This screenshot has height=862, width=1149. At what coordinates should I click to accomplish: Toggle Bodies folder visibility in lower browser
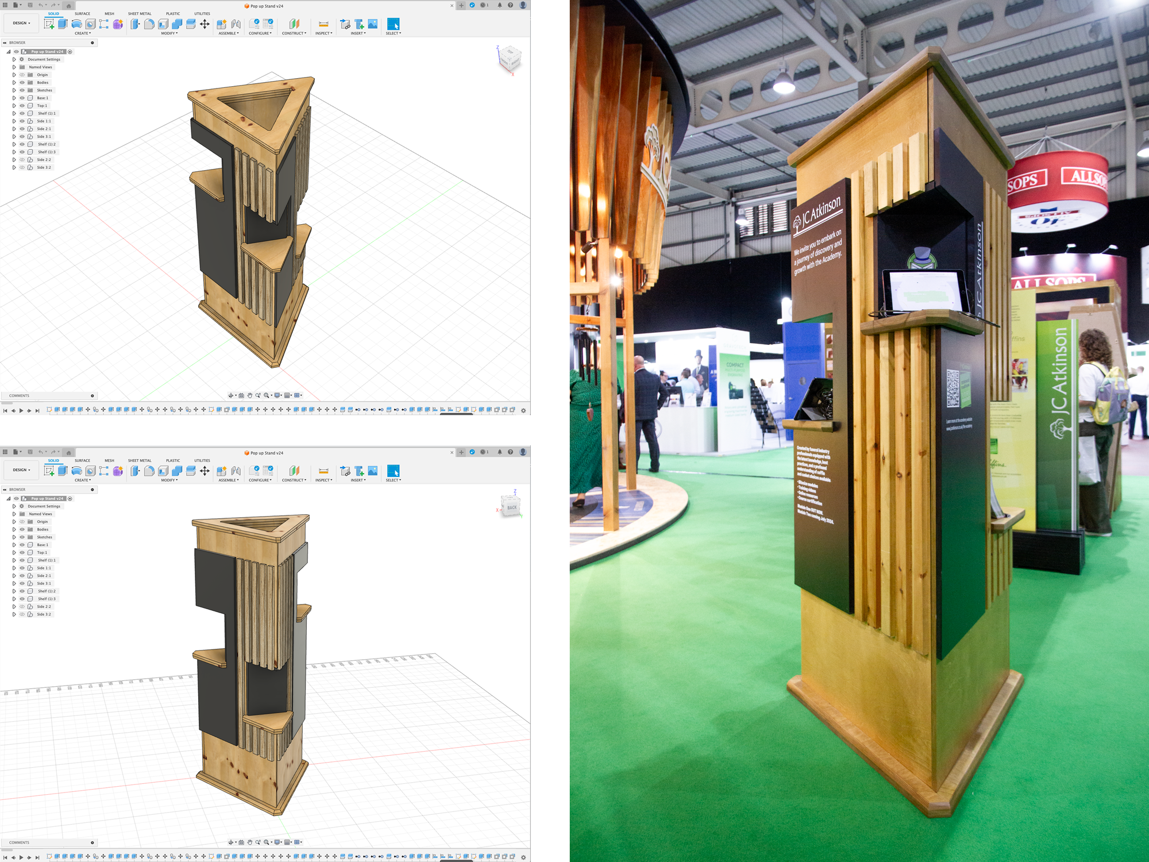pyautogui.click(x=22, y=529)
